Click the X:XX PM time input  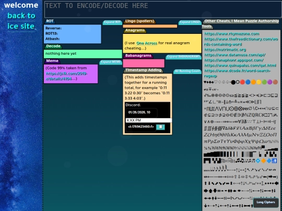tap(148, 120)
